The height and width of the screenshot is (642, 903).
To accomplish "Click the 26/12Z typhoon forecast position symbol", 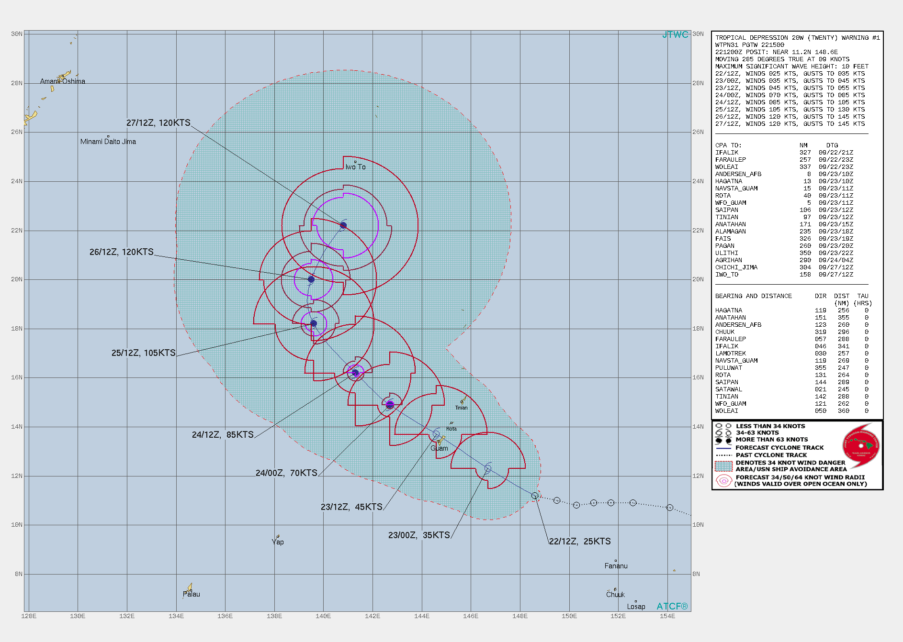I will pos(311,279).
